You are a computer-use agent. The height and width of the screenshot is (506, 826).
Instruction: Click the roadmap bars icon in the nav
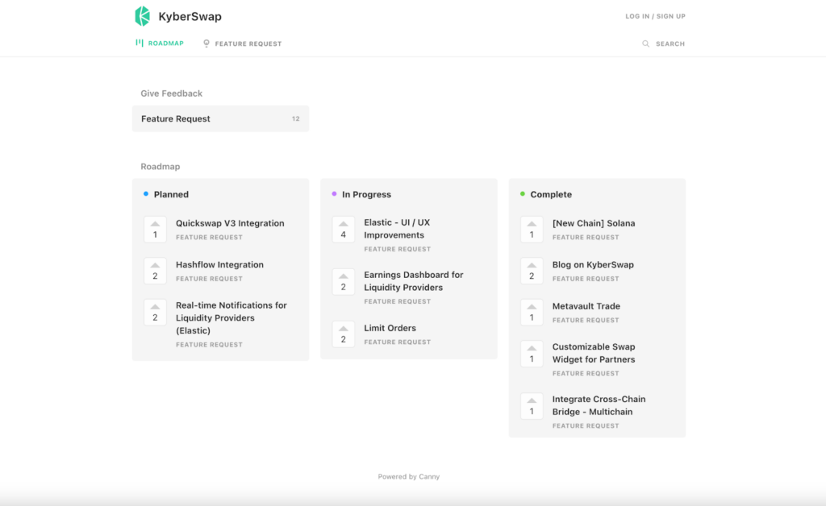139,43
